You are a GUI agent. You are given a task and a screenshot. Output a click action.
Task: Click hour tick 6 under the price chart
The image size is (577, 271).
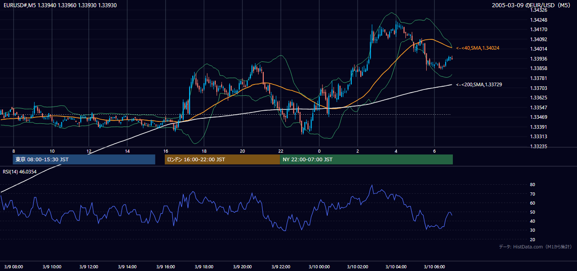tap(434, 151)
